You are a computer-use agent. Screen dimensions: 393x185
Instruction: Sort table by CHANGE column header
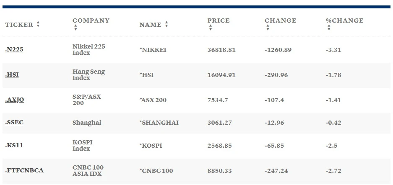pos(280,21)
